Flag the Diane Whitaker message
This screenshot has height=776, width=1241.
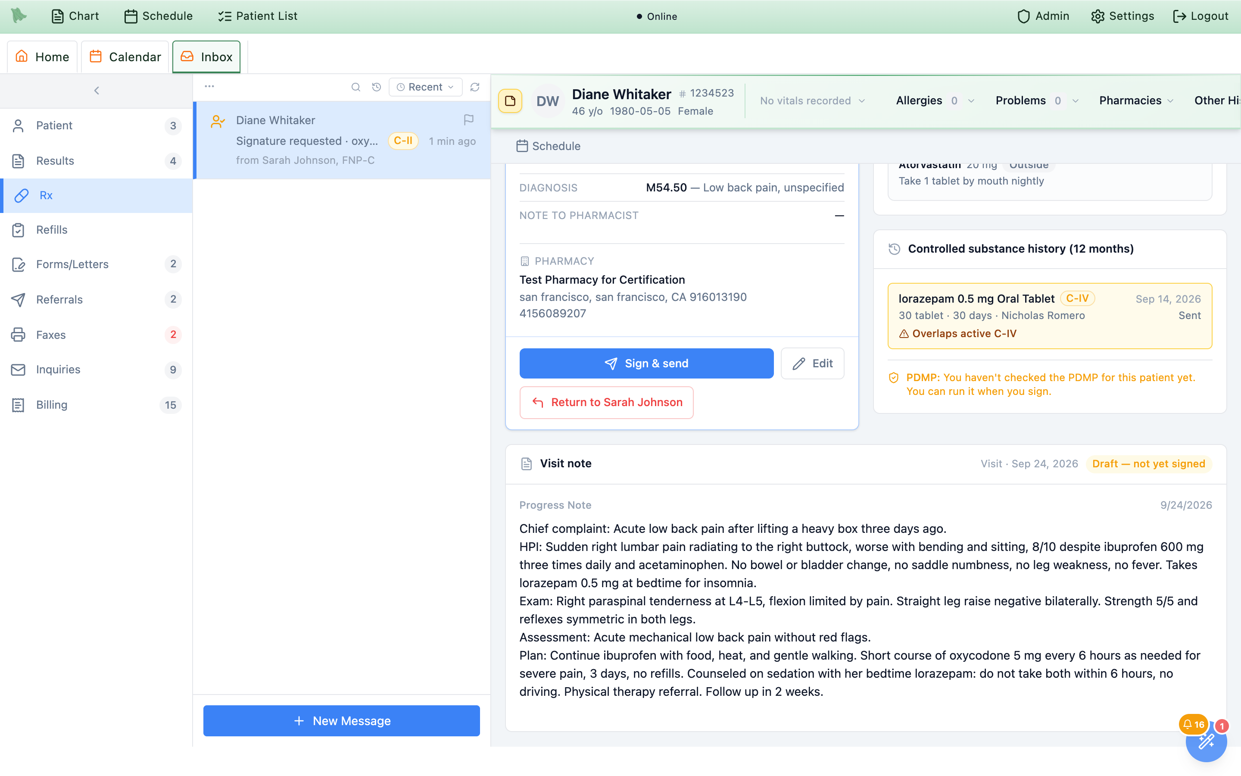tap(468, 119)
